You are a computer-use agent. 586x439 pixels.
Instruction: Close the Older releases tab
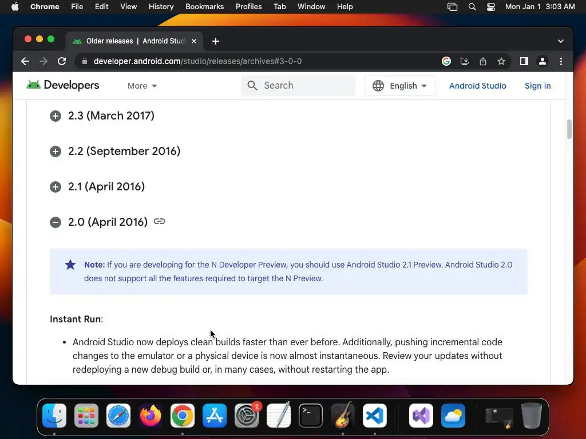click(x=194, y=41)
